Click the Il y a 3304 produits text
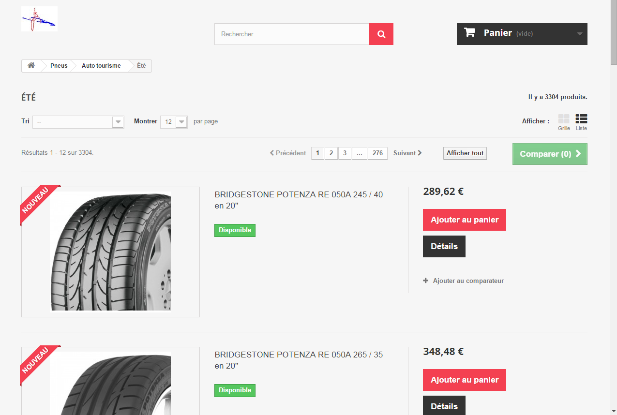 [557, 97]
